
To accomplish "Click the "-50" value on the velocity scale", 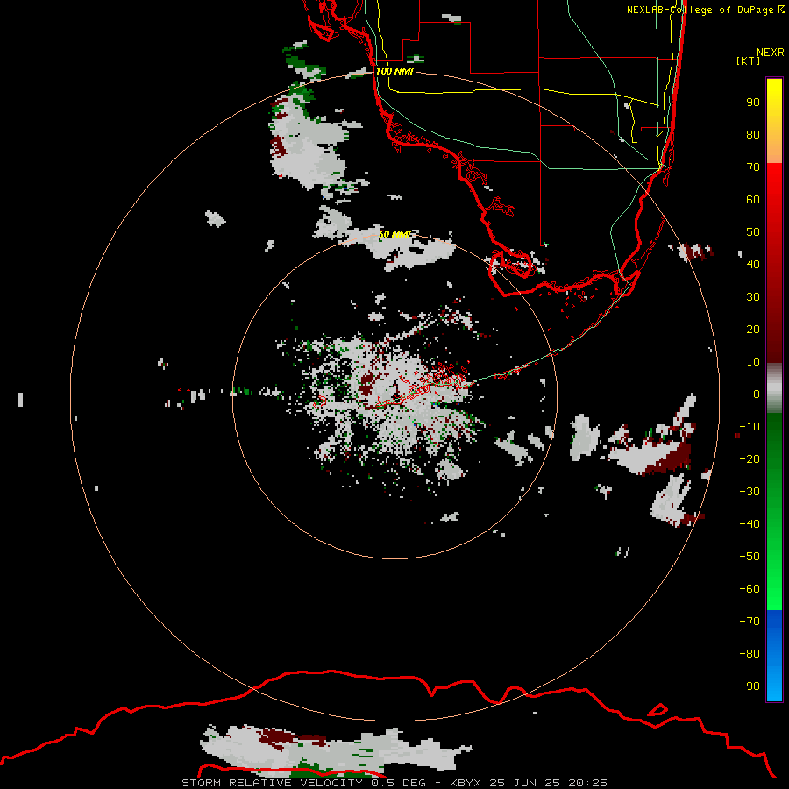I will [750, 557].
